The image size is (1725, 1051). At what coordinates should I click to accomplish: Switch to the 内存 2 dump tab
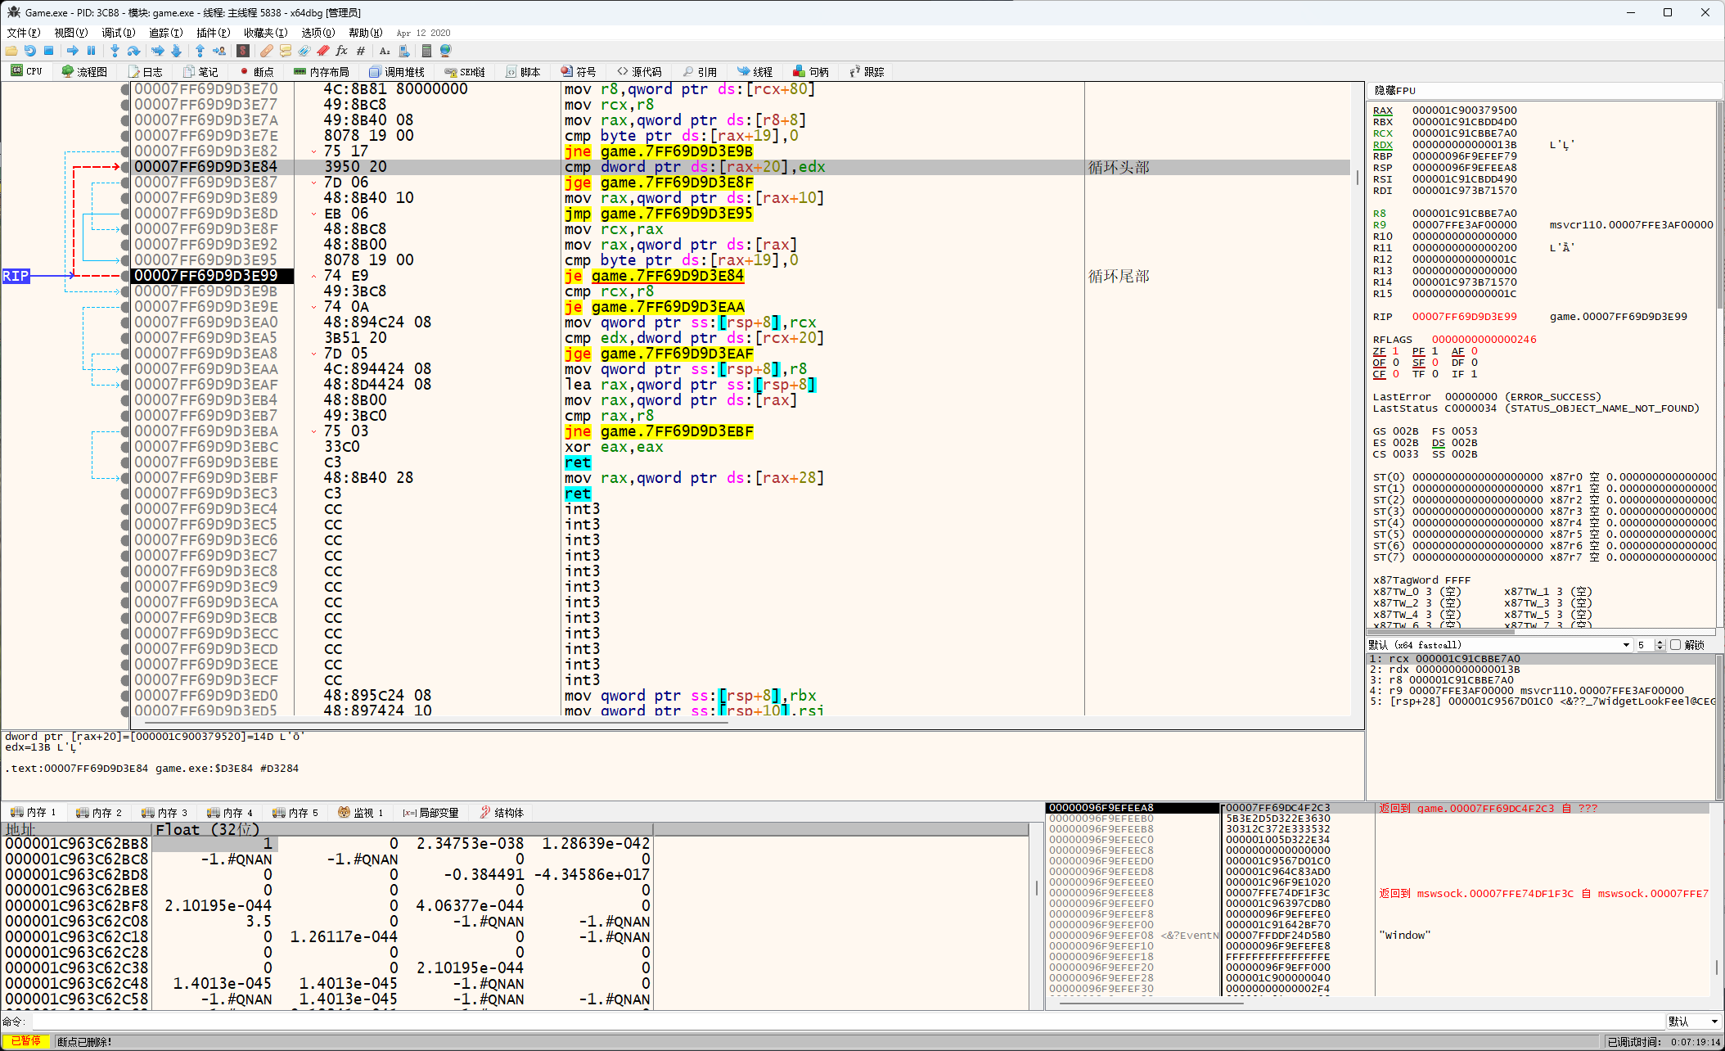[x=100, y=813]
